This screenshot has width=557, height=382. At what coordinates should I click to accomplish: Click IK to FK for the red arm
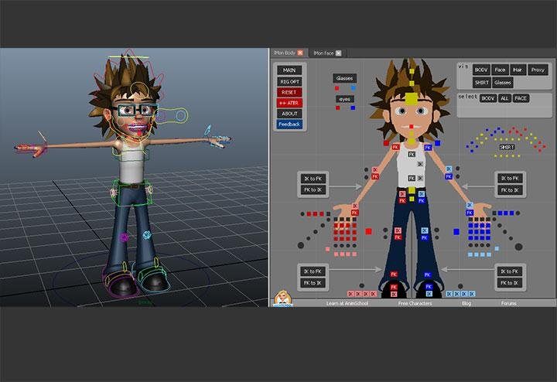[x=313, y=179]
